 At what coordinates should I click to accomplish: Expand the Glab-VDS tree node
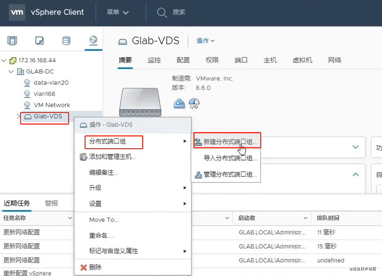click(18, 116)
